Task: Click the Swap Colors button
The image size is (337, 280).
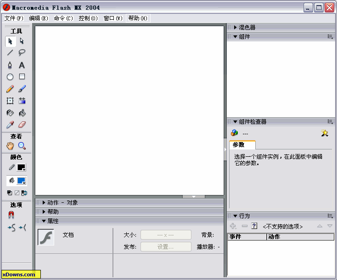Action: (x=24, y=193)
